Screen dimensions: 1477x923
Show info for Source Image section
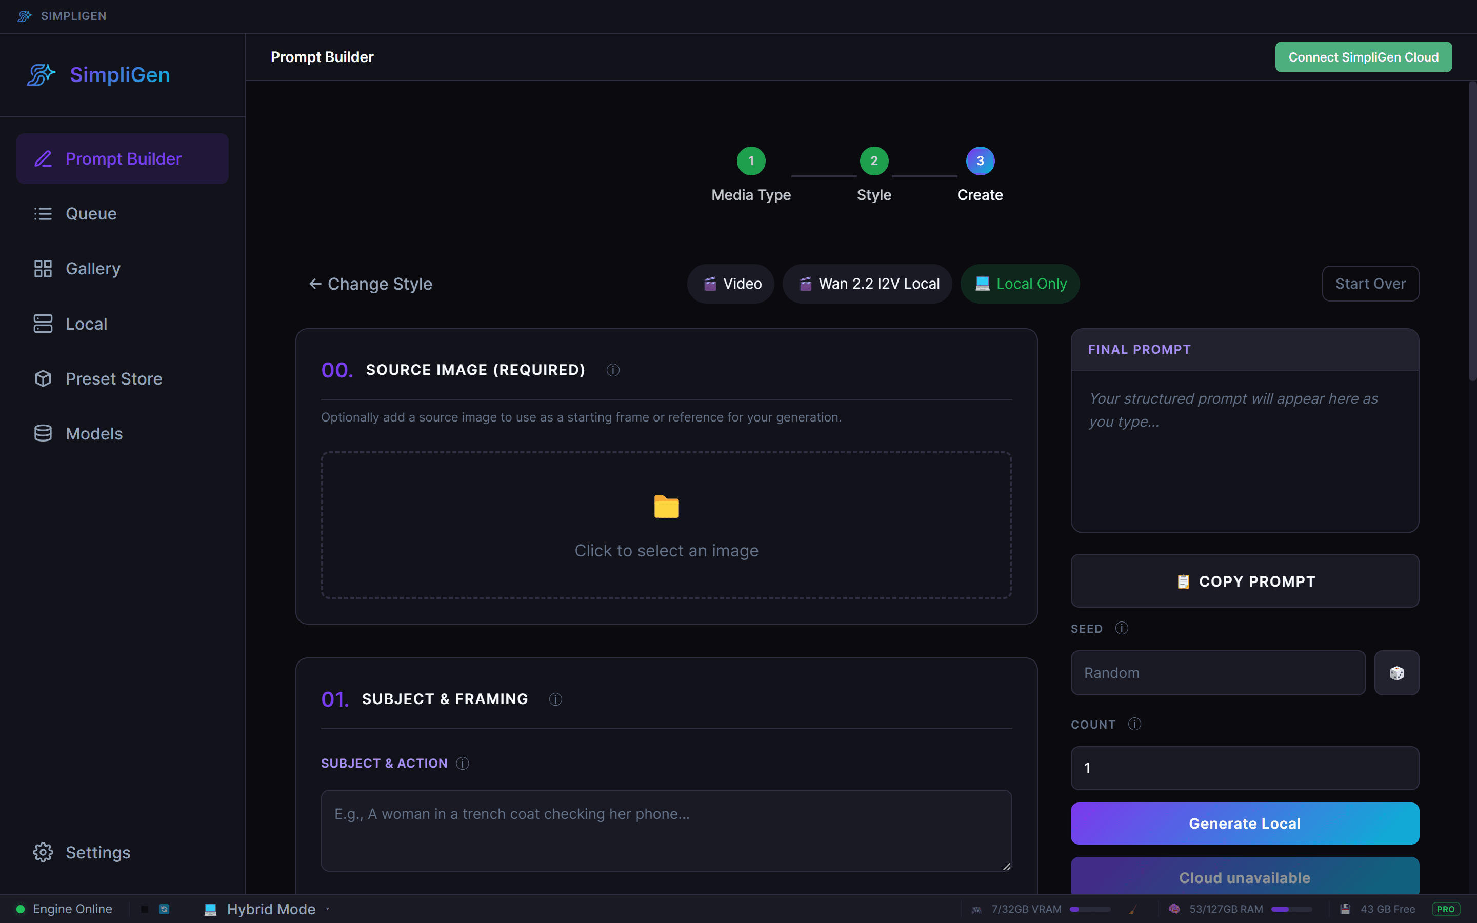pos(613,370)
